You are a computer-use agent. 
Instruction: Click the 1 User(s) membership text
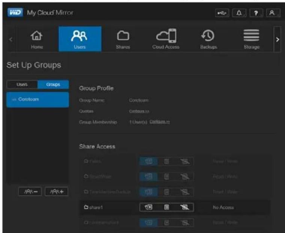138,122
